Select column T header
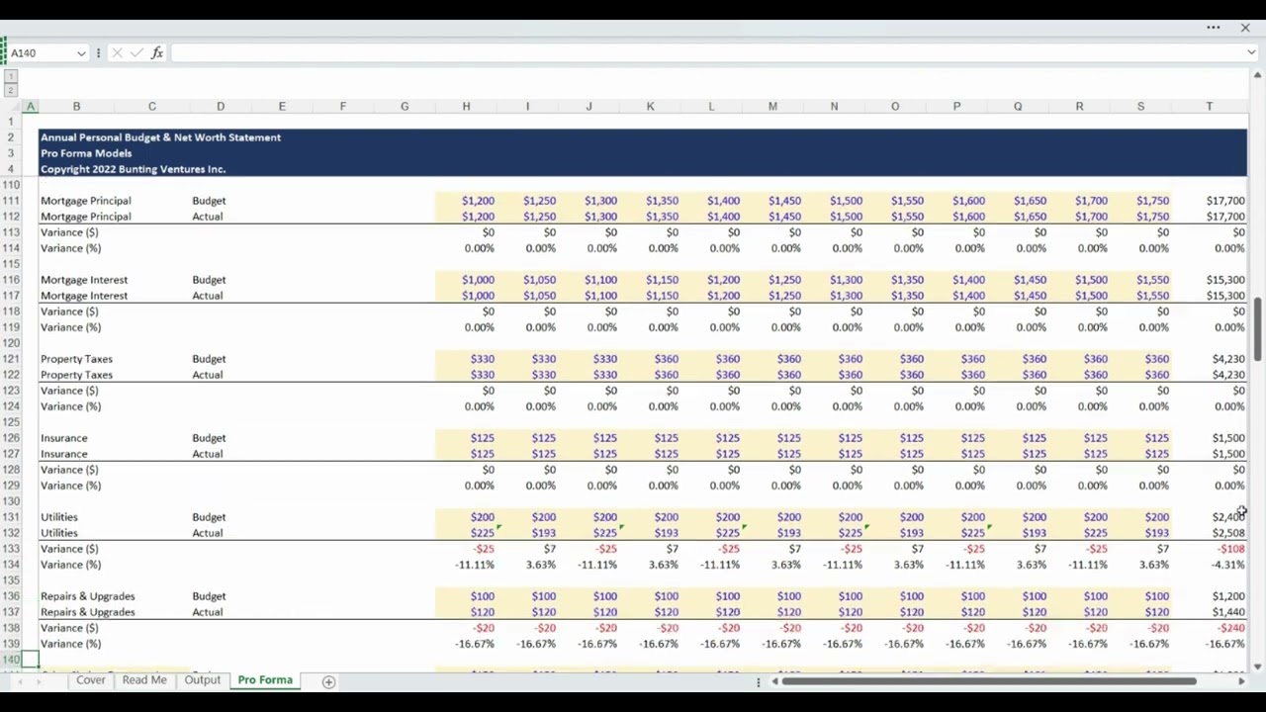This screenshot has width=1266, height=712. 1209,106
